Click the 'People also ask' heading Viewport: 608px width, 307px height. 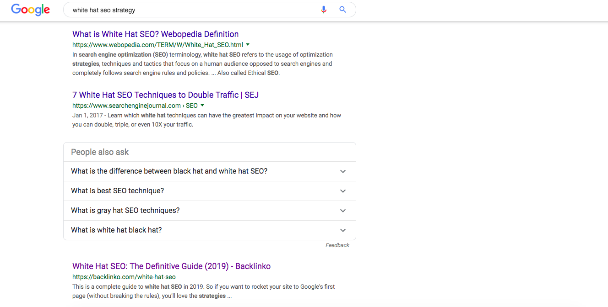click(100, 152)
